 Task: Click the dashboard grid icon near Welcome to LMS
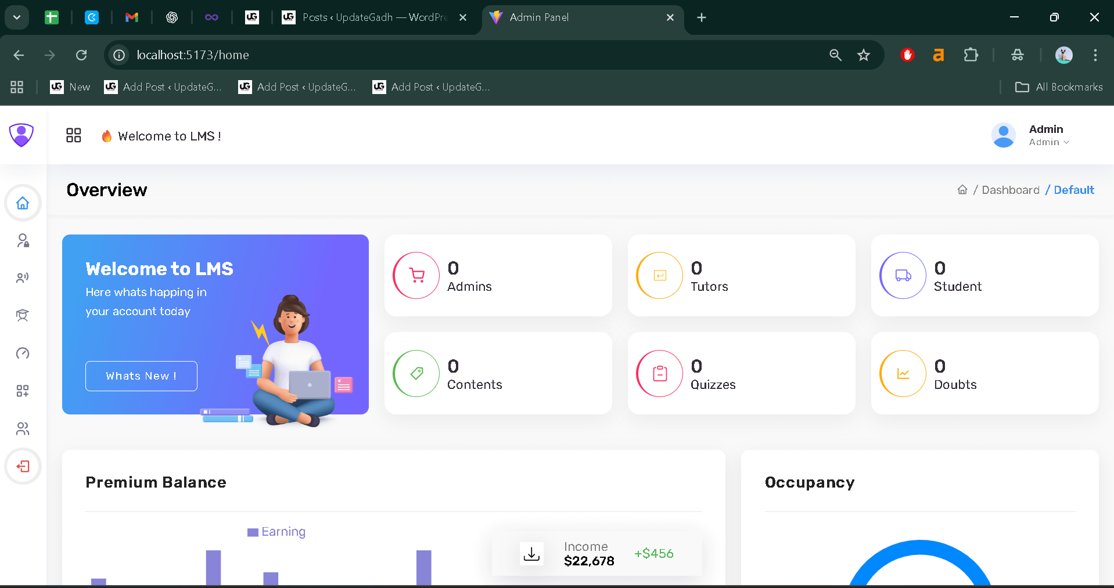click(73, 135)
